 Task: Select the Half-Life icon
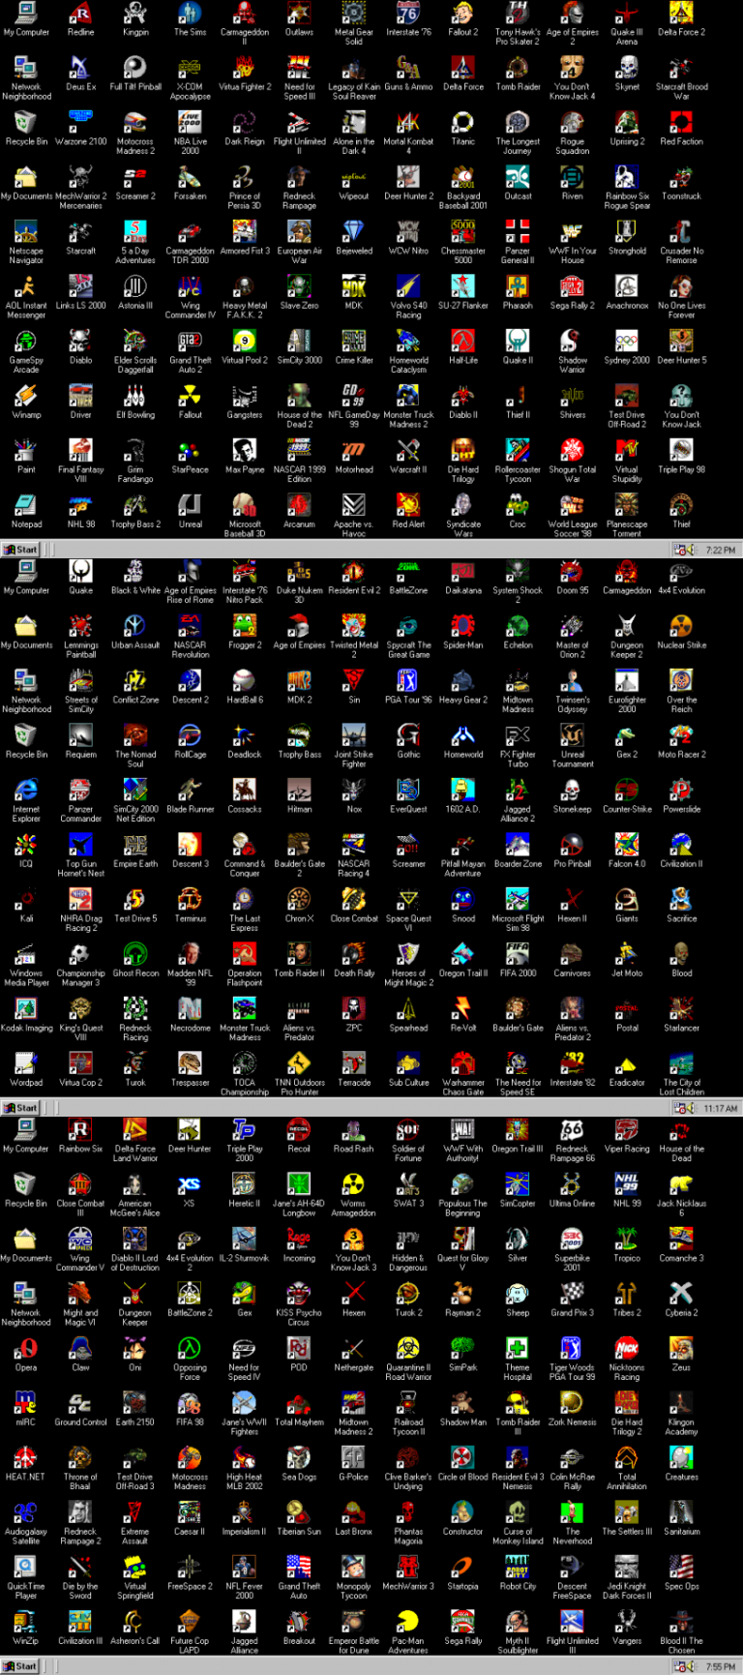pyautogui.click(x=463, y=341)
